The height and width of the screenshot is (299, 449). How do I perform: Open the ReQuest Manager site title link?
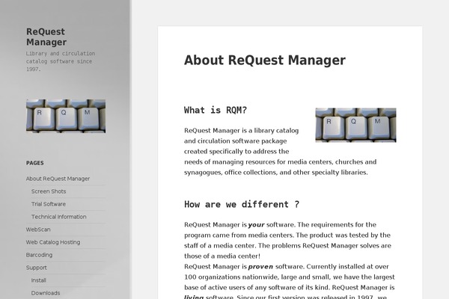(46, 37)
